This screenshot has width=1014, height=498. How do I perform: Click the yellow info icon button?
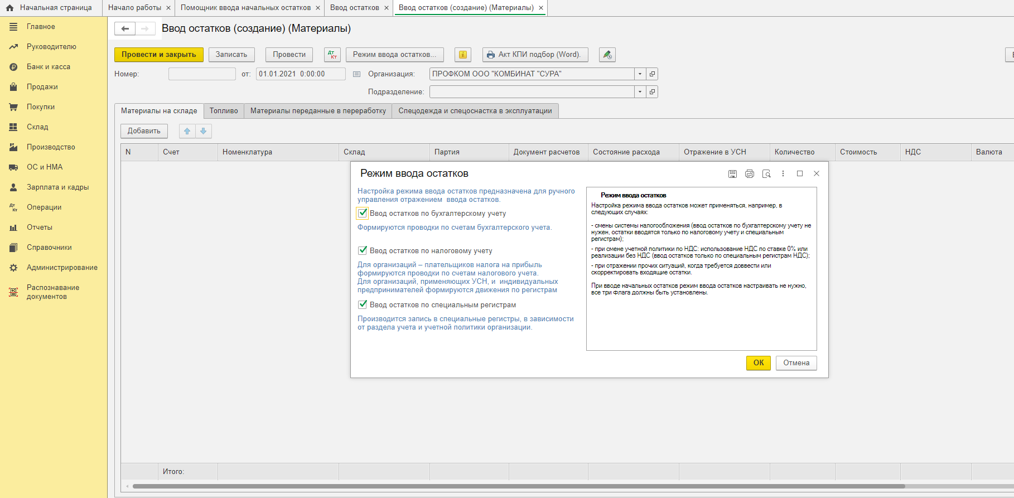pos(463,55)
